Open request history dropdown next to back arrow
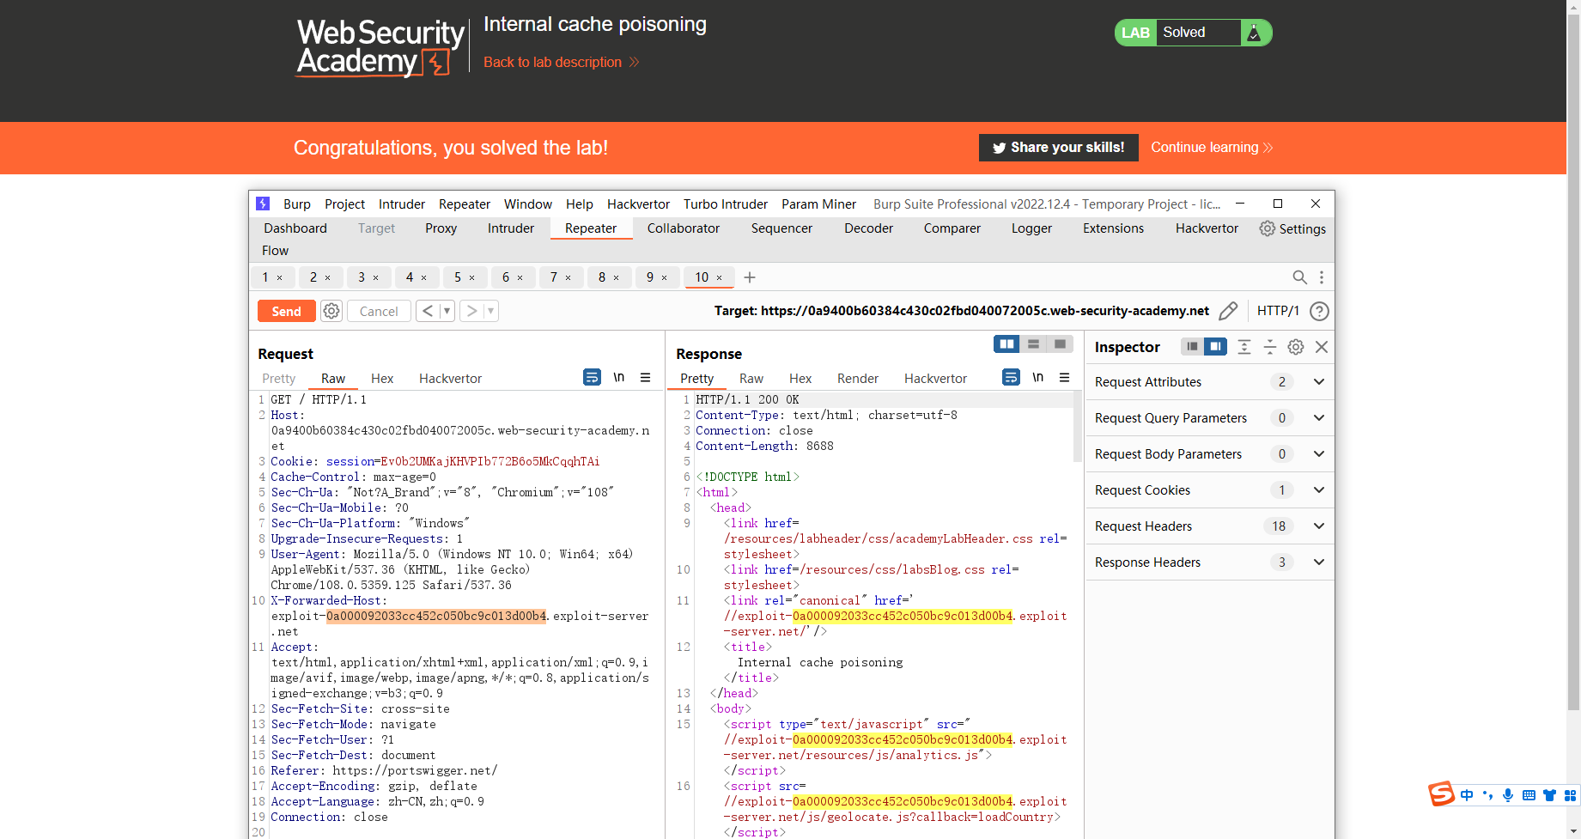The width and height of the screenshot is (1581, 839). (x=447, y=311)
